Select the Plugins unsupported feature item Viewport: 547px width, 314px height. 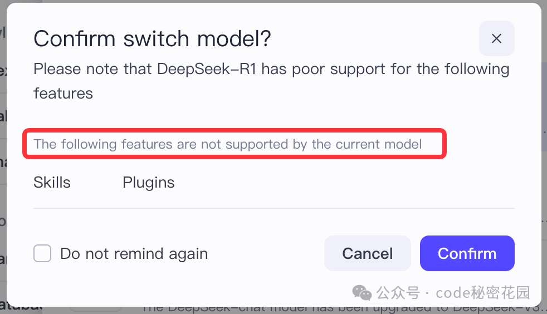[x=149, y=183]
